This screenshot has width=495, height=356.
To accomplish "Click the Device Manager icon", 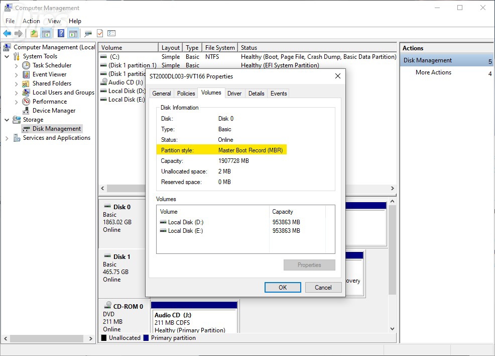I will click(x=27, y=111).
